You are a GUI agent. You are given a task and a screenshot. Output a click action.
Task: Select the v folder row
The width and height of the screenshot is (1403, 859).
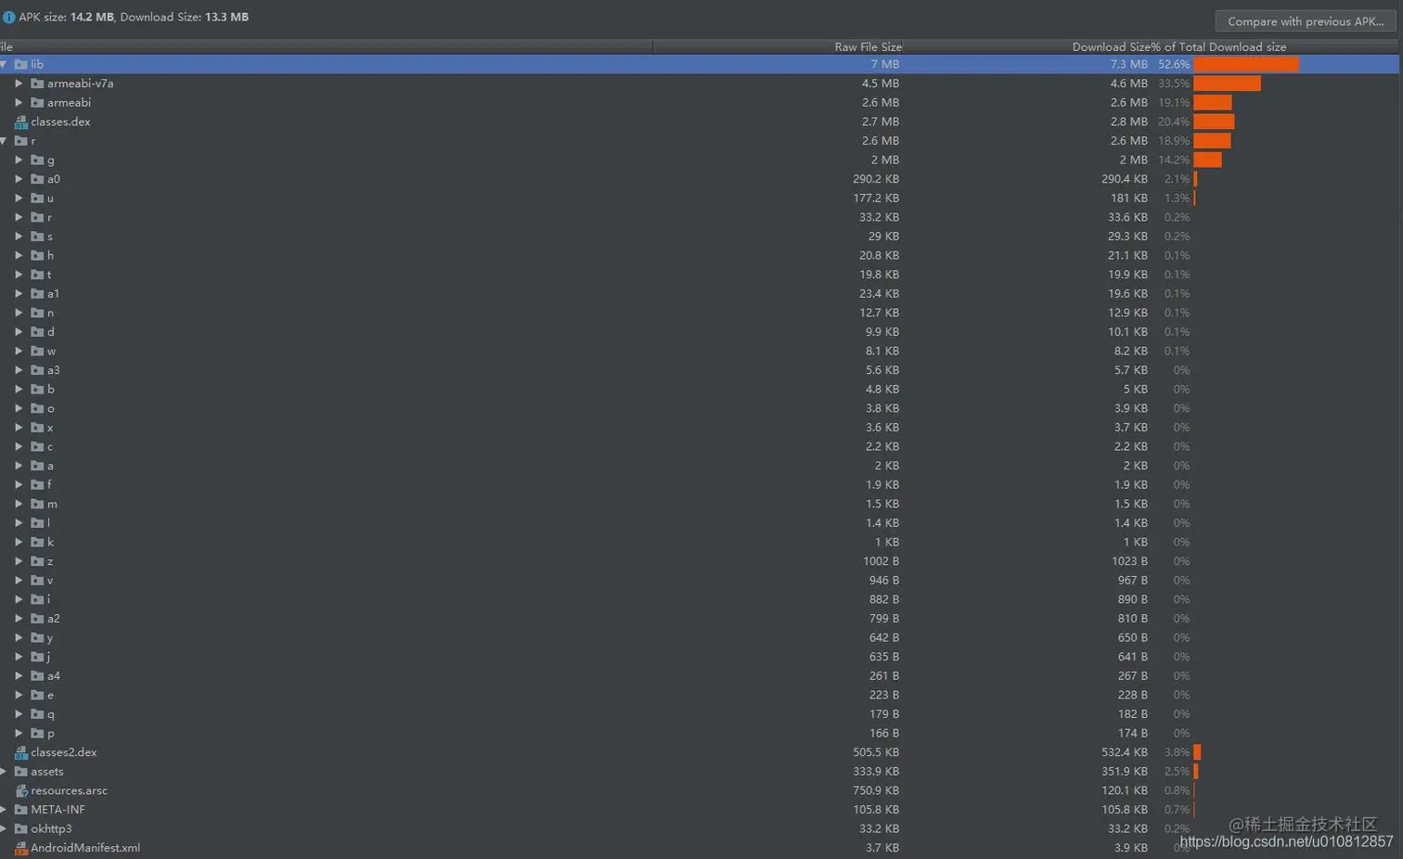701,580
